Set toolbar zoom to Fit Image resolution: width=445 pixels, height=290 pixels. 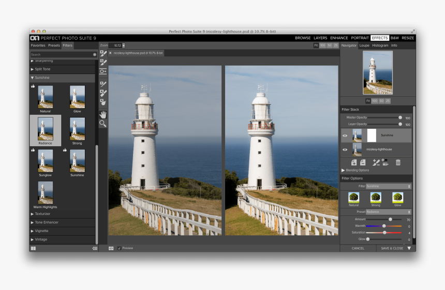point(316,46)
